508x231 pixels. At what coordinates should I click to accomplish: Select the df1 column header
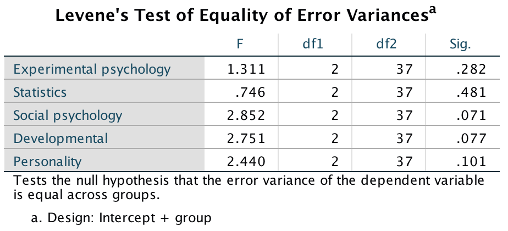(314, 45)
